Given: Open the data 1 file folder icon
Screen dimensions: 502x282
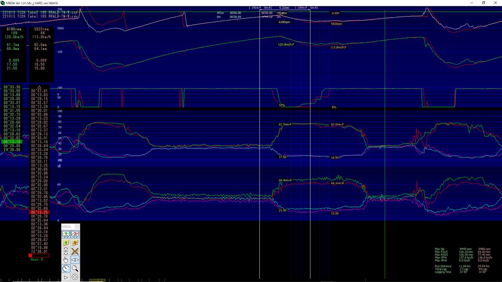Looking at the screenshot, I should point(66,243).
